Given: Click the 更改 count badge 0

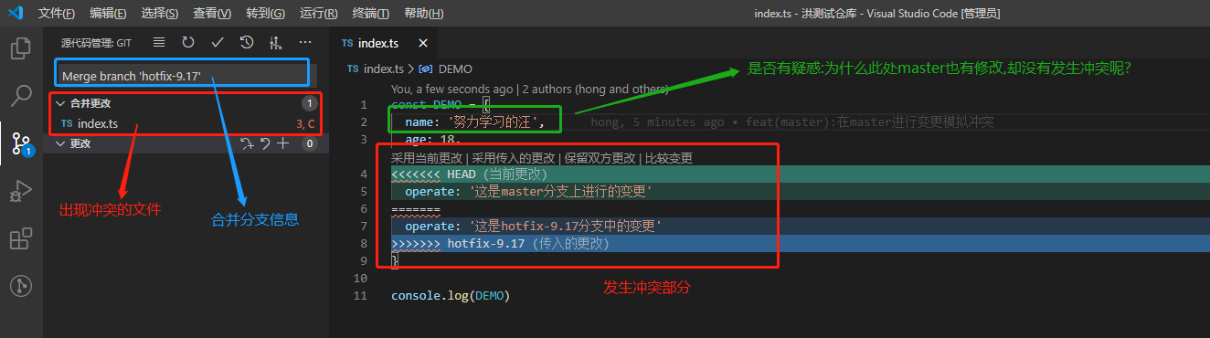Looking at the screenshot, I should [310, 143].
